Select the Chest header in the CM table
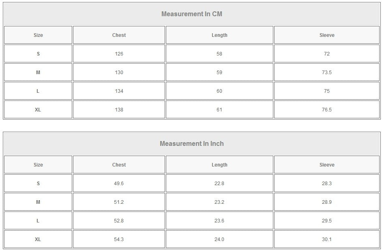This screenshot has width=382, height=250. click(x=119, y=35)
